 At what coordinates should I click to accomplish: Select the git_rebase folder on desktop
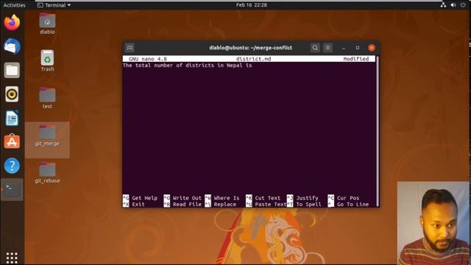pos(47,173)
